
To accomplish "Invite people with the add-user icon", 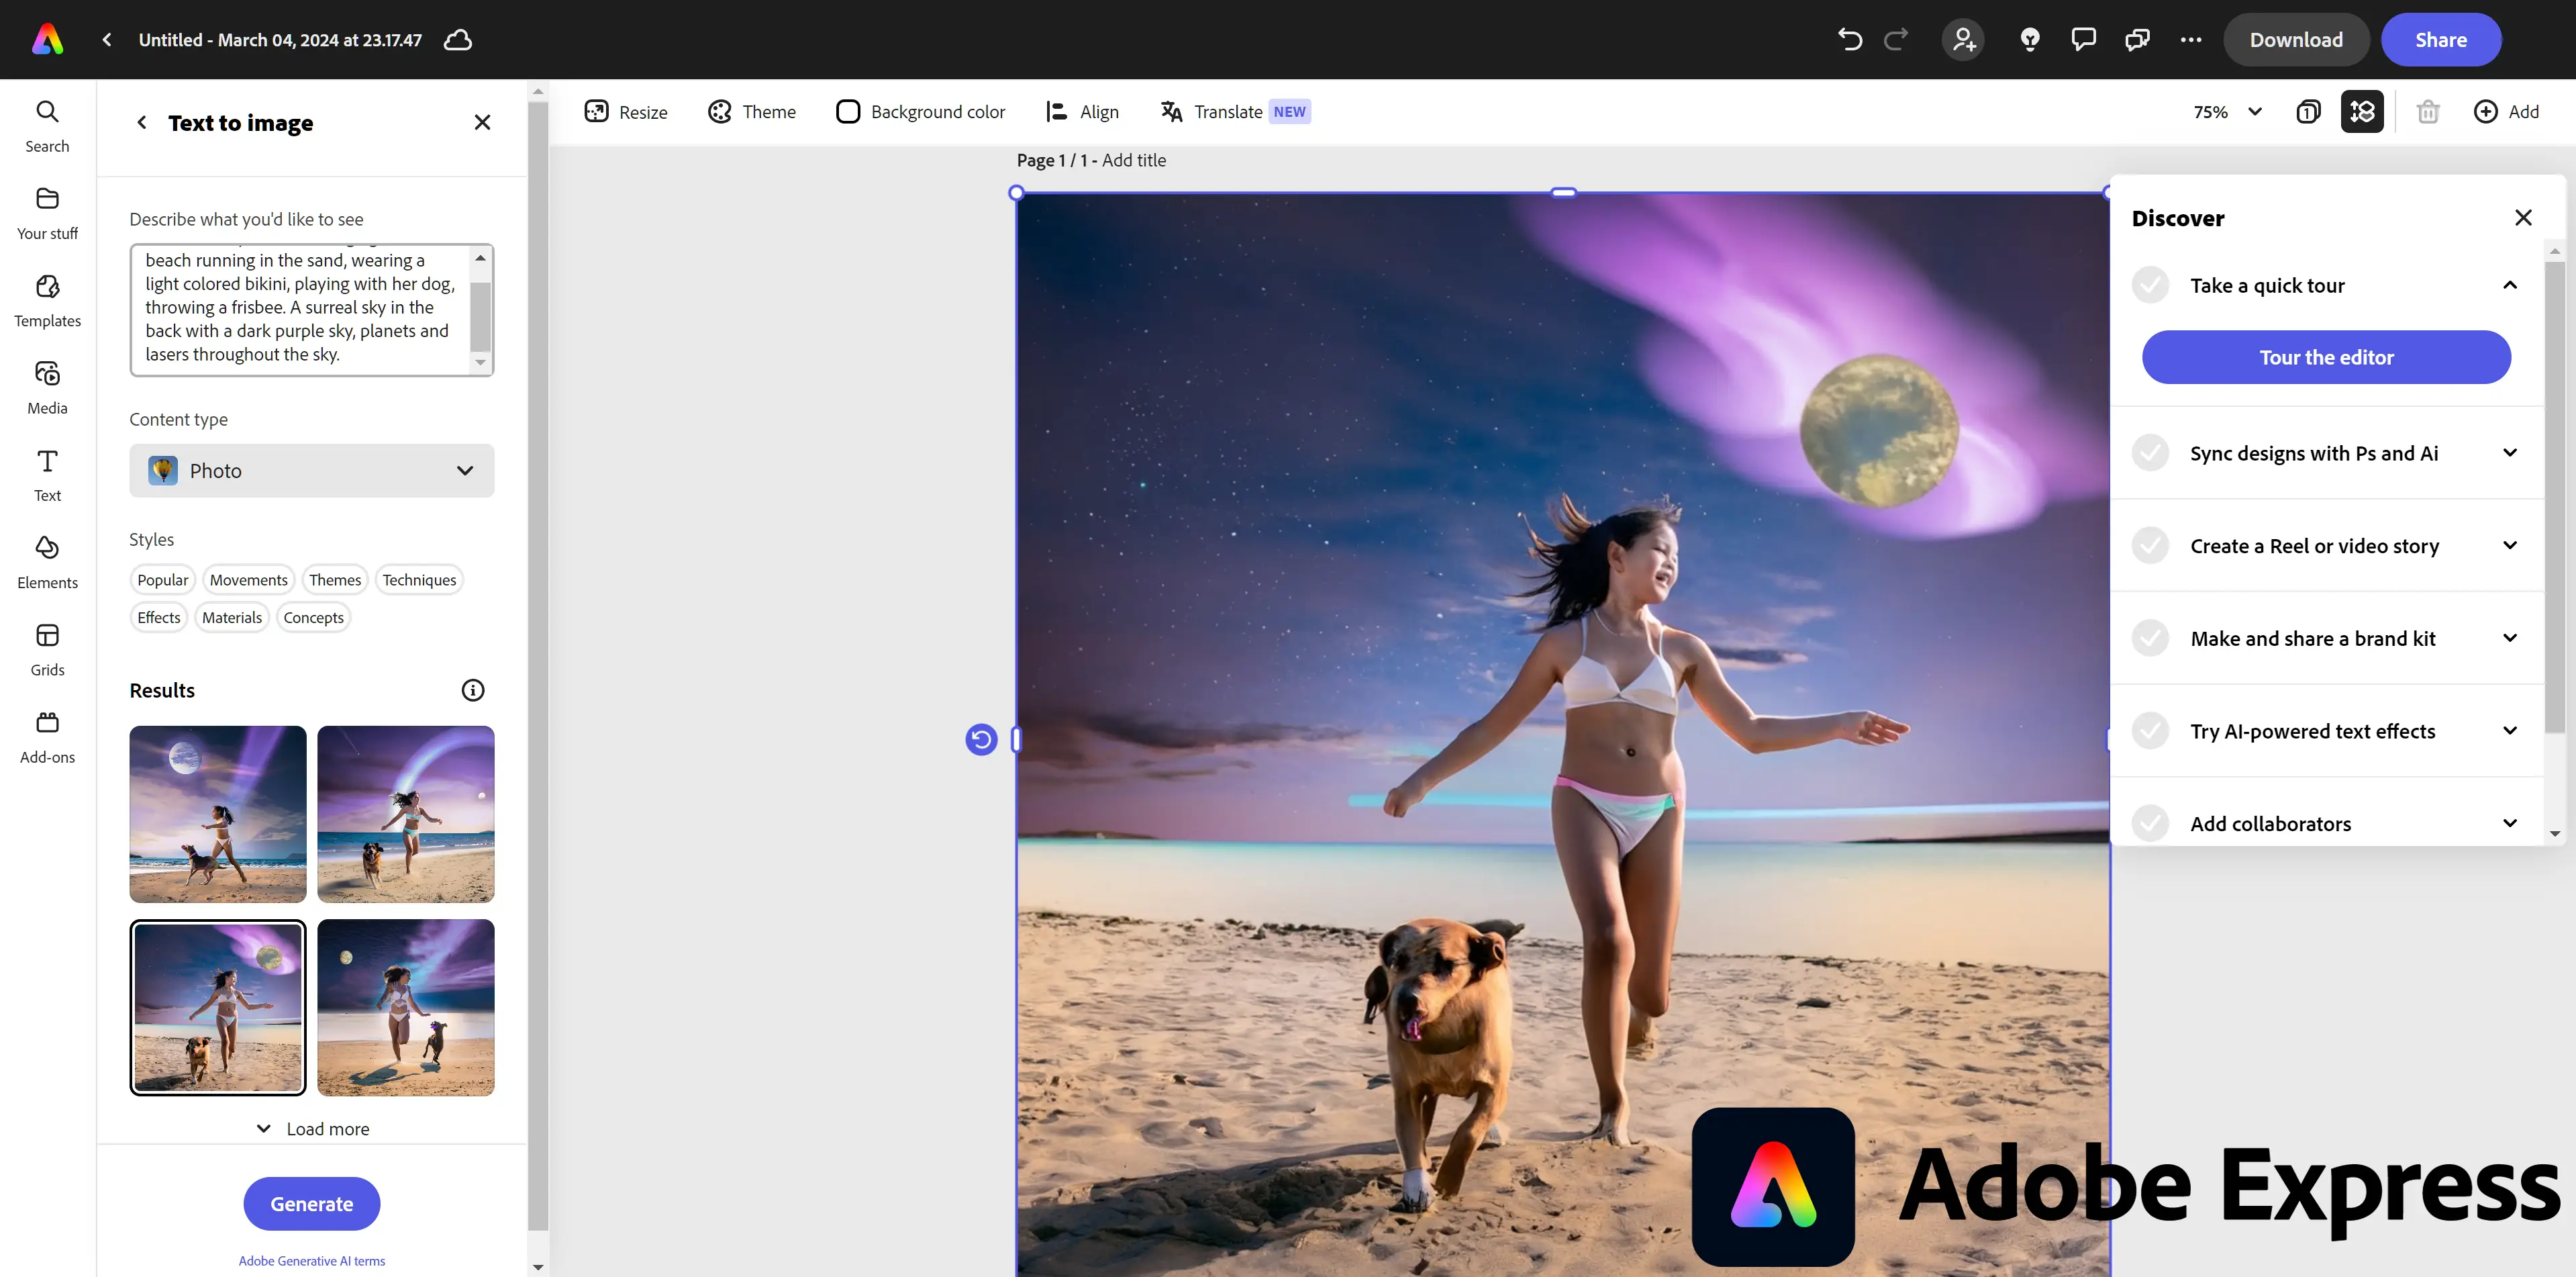I will (1963, 39).
